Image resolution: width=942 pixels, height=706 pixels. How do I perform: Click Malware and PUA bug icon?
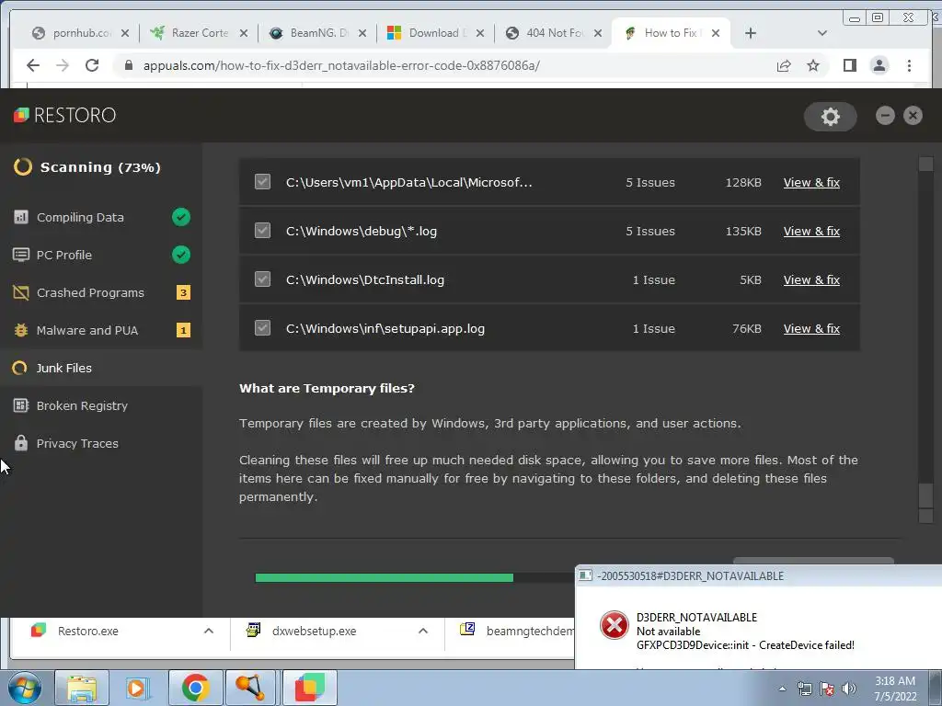point(21,330)
